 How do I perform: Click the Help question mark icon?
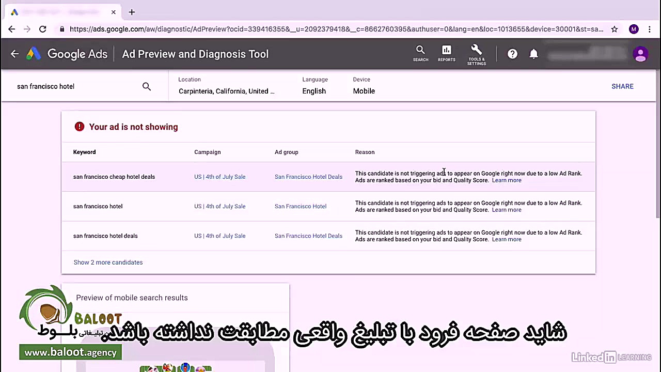(x=512, y=54)
